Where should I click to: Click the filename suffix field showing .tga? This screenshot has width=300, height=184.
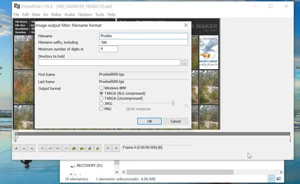144,42
